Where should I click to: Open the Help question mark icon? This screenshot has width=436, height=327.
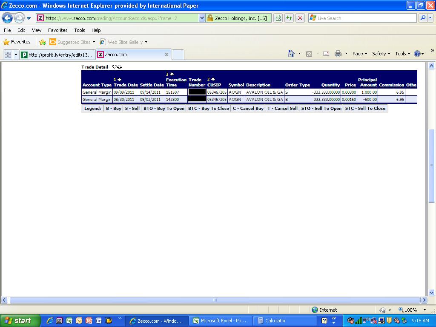coord(417,54)
